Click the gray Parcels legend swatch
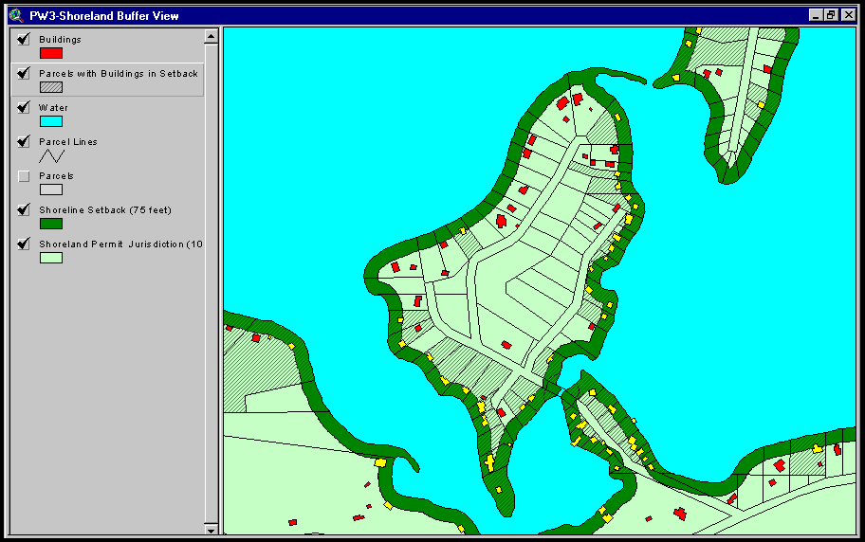865x542 pixels. tap(51, 190)
